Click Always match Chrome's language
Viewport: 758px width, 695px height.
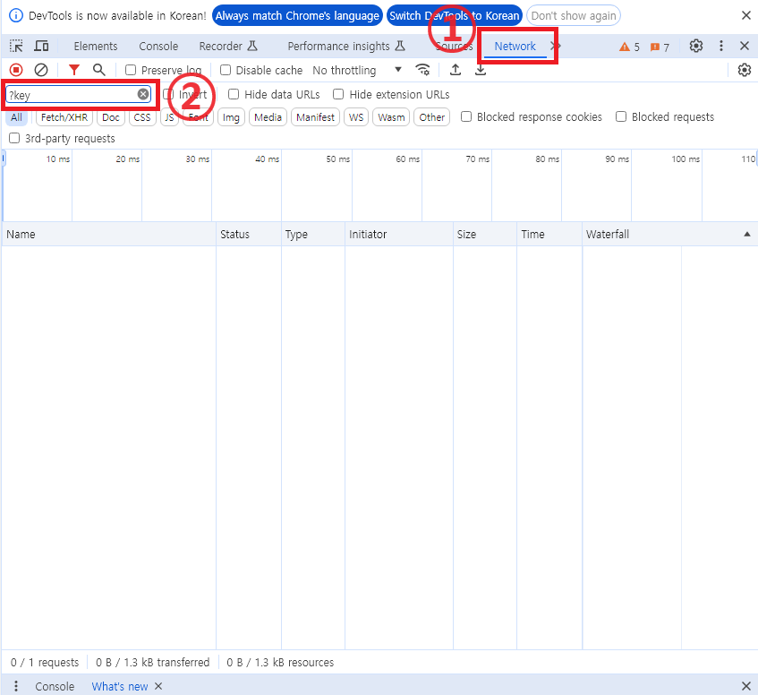click(x=297, y=15)
